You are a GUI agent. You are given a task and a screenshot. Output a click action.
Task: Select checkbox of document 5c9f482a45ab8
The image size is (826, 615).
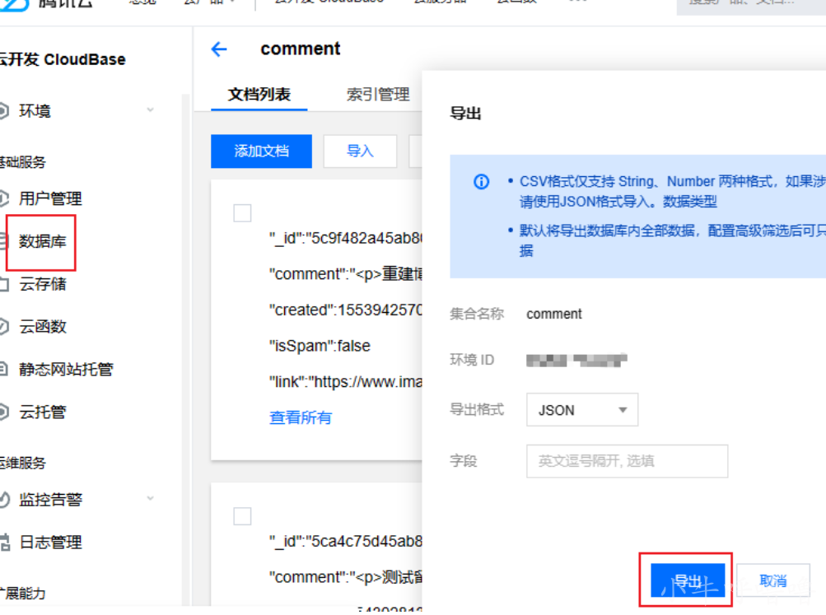(x=242, y=213)
